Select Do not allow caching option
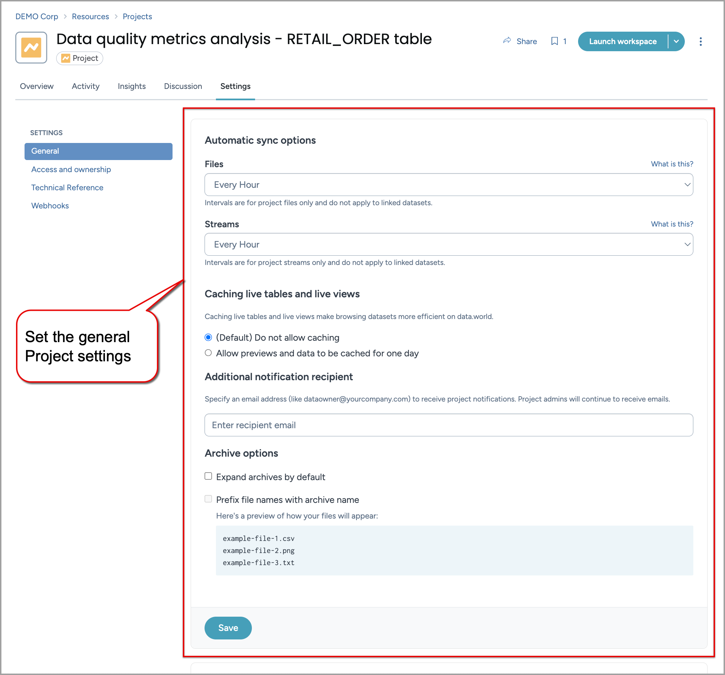Image resolution: width=725 pixels, height=675 pixels. (208, 337)
